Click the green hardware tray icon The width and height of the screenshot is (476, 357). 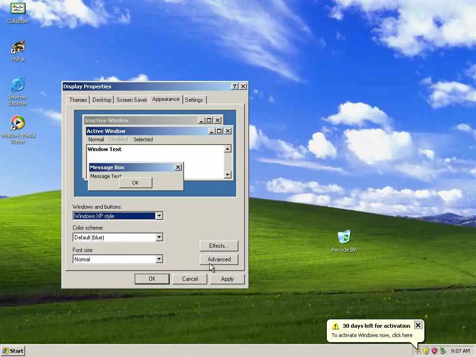click(443, 351)
